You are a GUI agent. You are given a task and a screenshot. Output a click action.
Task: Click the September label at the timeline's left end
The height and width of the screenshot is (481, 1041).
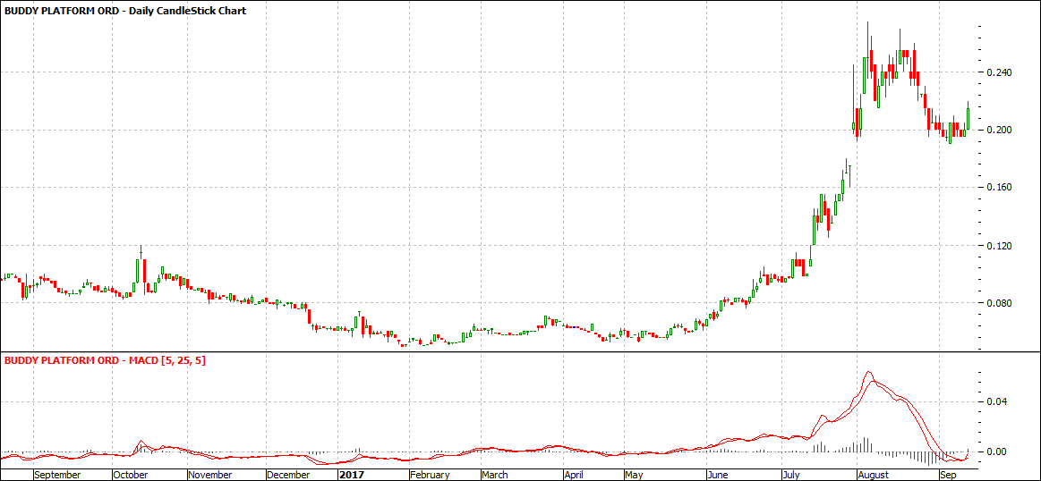coord(57,475)
